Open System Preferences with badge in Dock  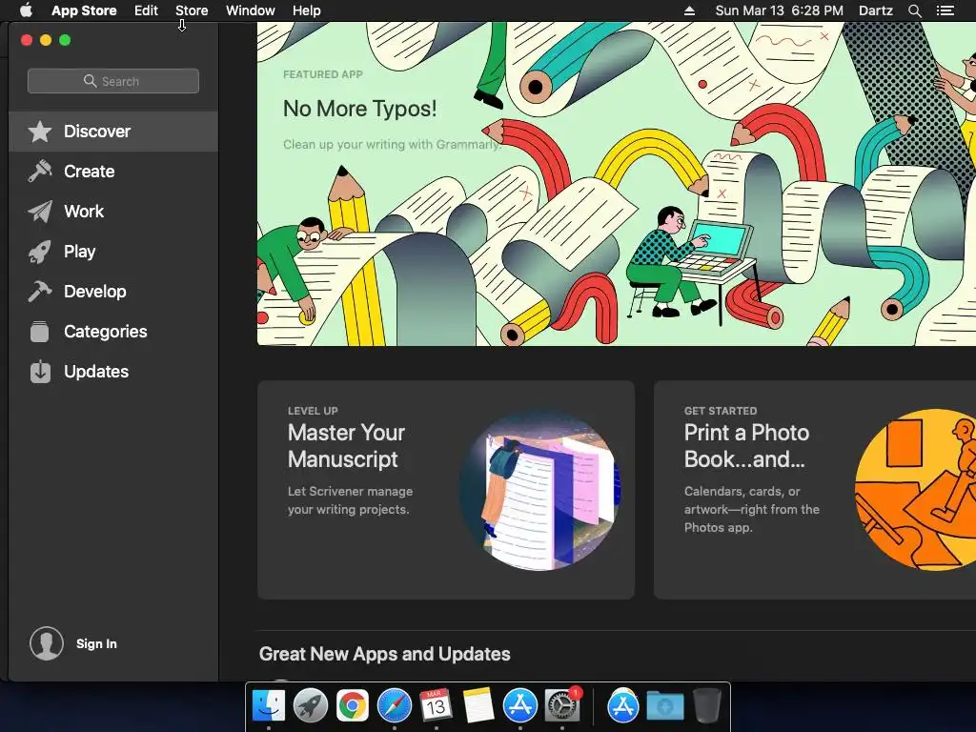(x=562, y=705)
